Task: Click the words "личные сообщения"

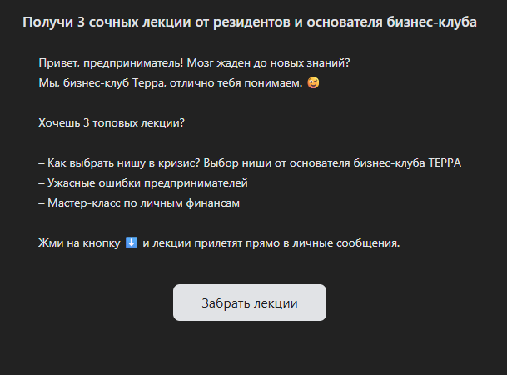Action: [x=348, y=243]
